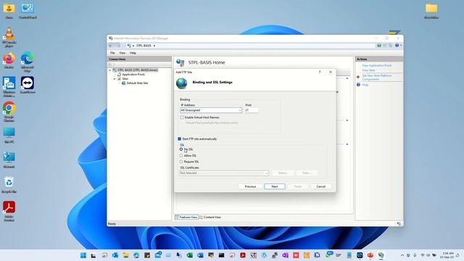Open Word from the taskbar

coord(200,255)
